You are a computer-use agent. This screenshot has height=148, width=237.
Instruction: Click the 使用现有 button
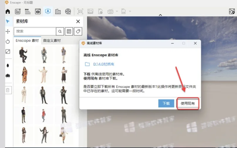[x=188, y=103]
